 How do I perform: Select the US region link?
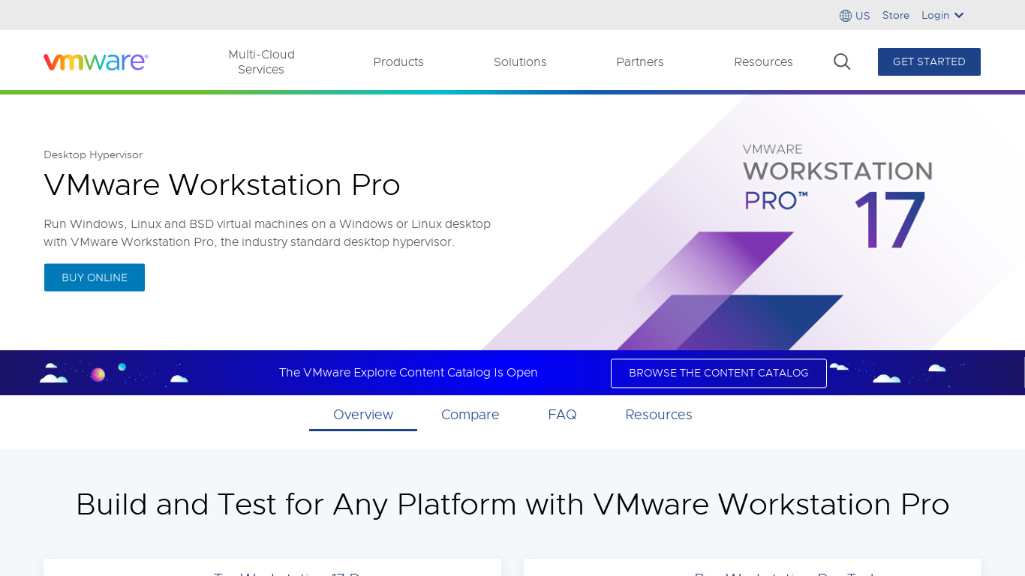point(863,16)
